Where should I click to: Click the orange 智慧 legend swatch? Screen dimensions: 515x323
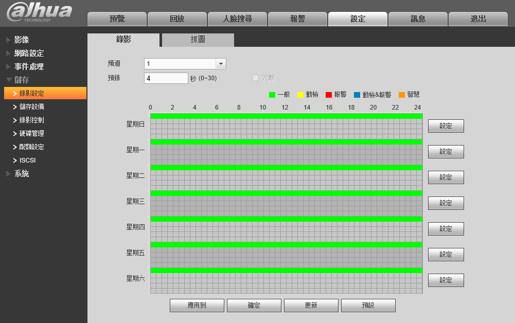coord(401,95)
